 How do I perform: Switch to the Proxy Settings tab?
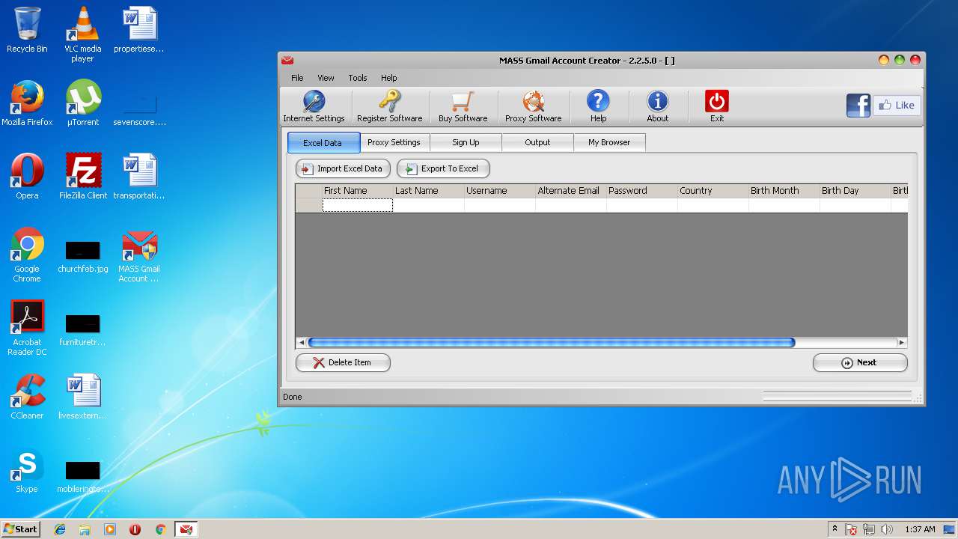[394, 142]
